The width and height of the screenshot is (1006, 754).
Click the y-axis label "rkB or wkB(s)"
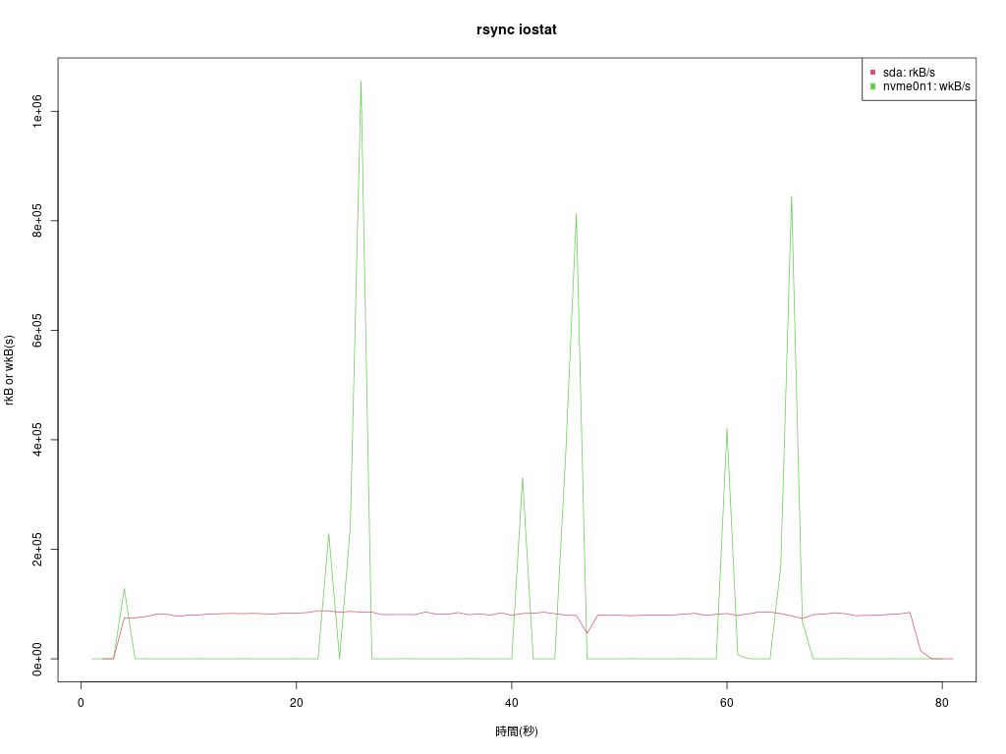pyautogui.click(x=10, y=370)
